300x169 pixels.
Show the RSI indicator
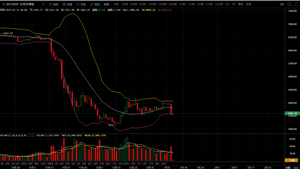point(73,164)
